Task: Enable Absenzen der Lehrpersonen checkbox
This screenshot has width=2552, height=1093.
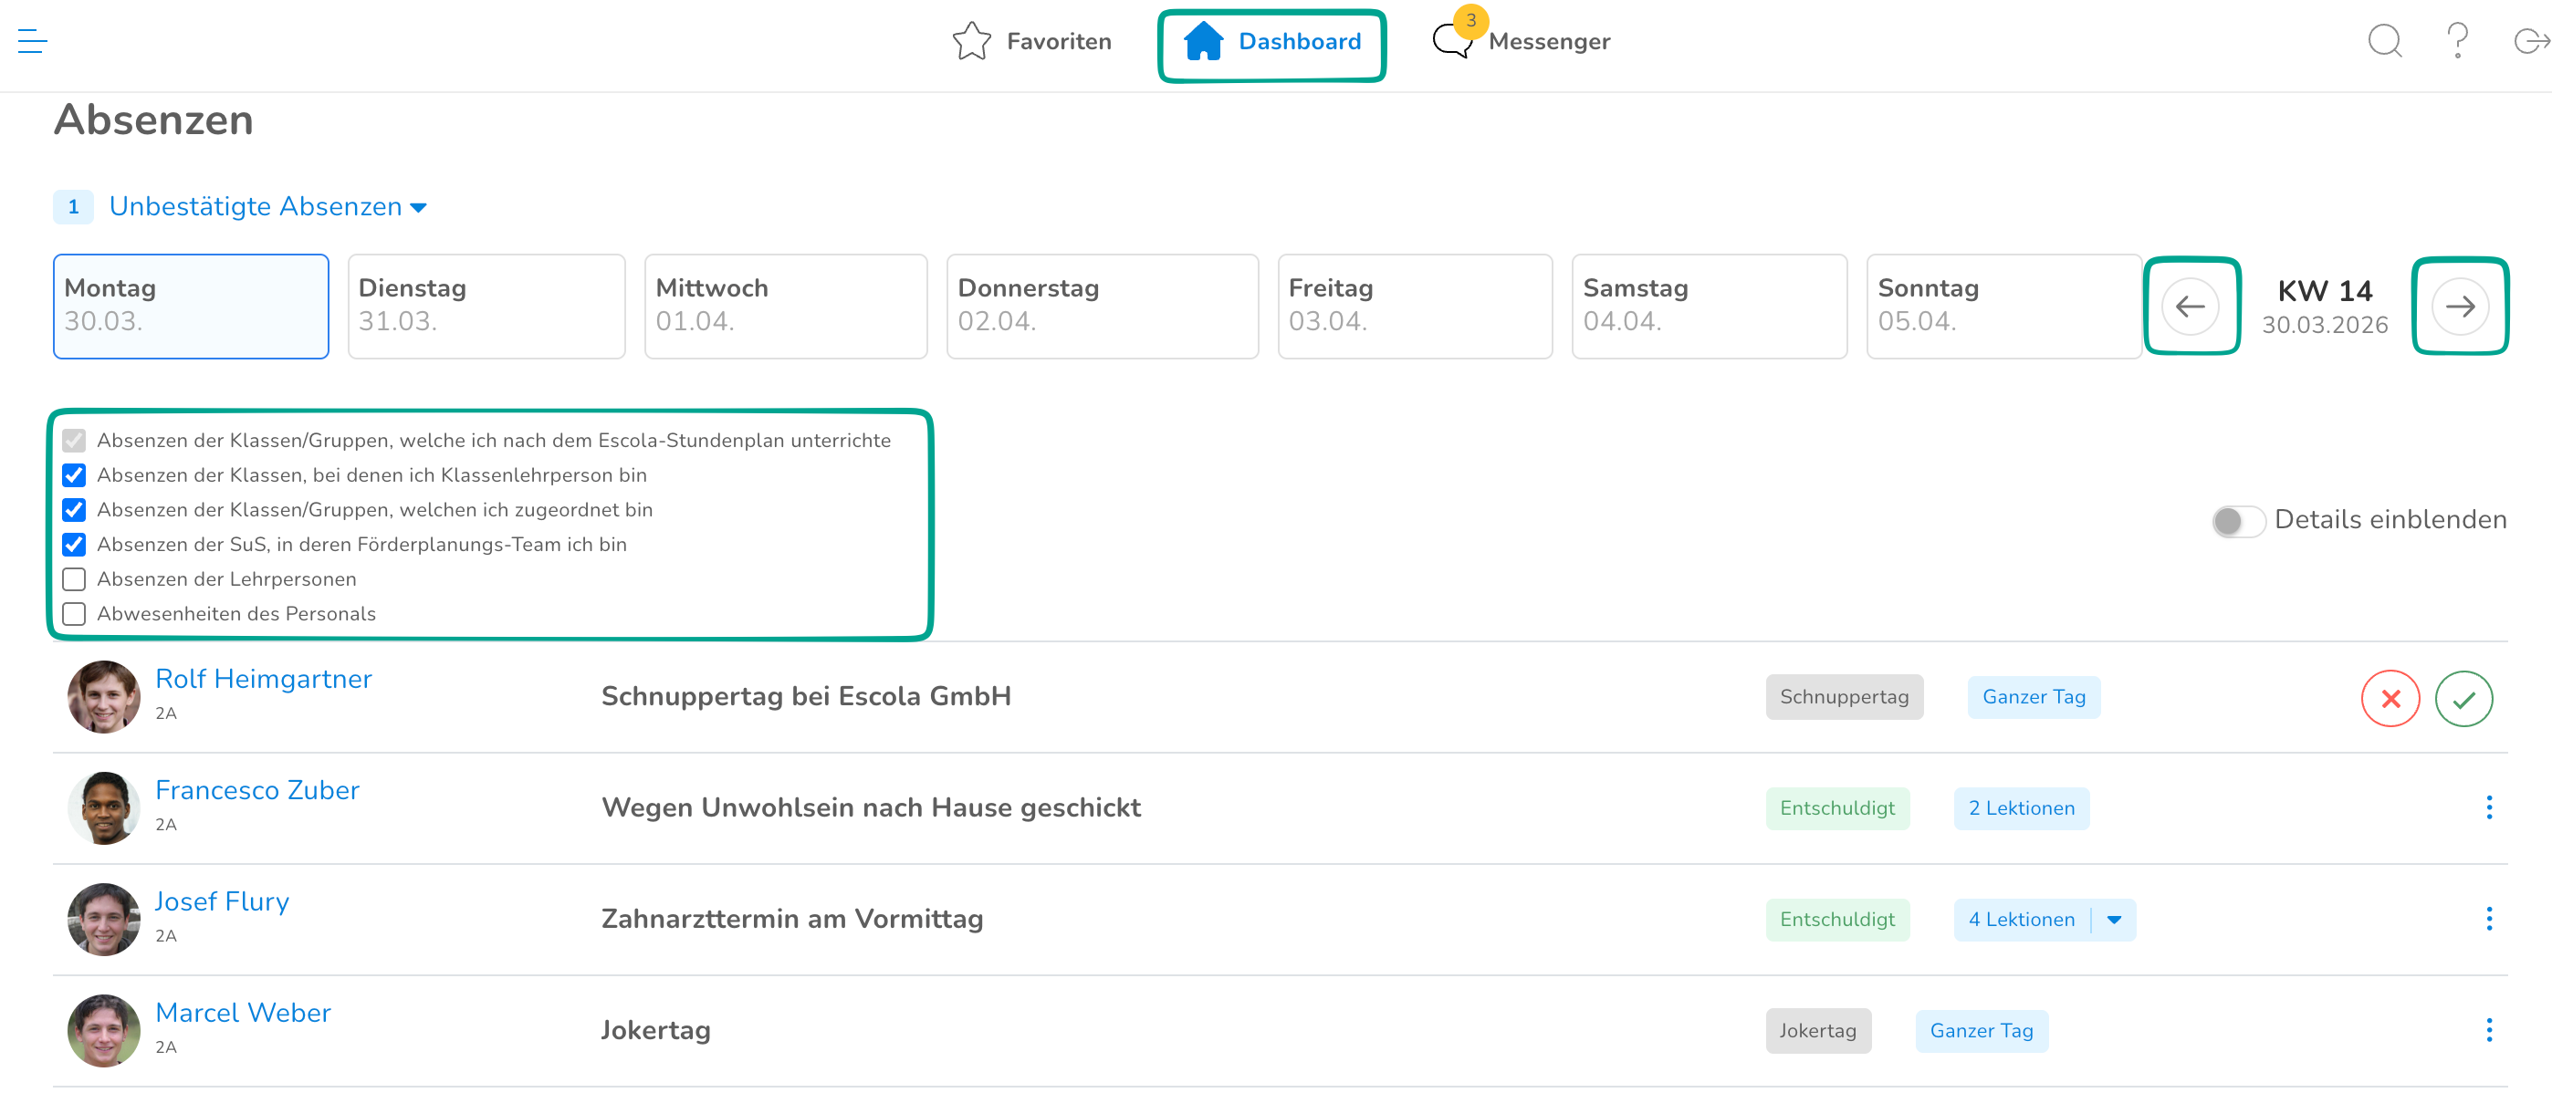Action: [74, 579]
